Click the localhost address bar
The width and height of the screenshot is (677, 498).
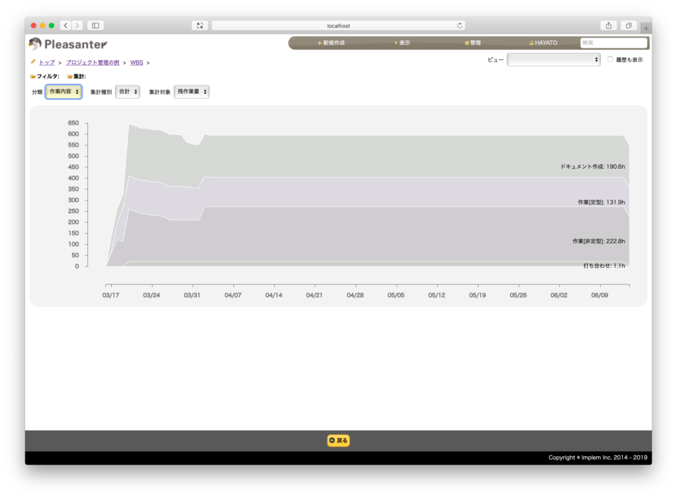[338, 26]
